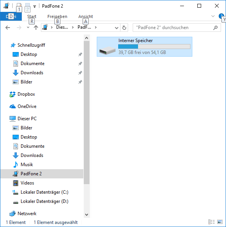Go up one folder level
This screenshot has height=227, width=226.
[x=36, y=28]
